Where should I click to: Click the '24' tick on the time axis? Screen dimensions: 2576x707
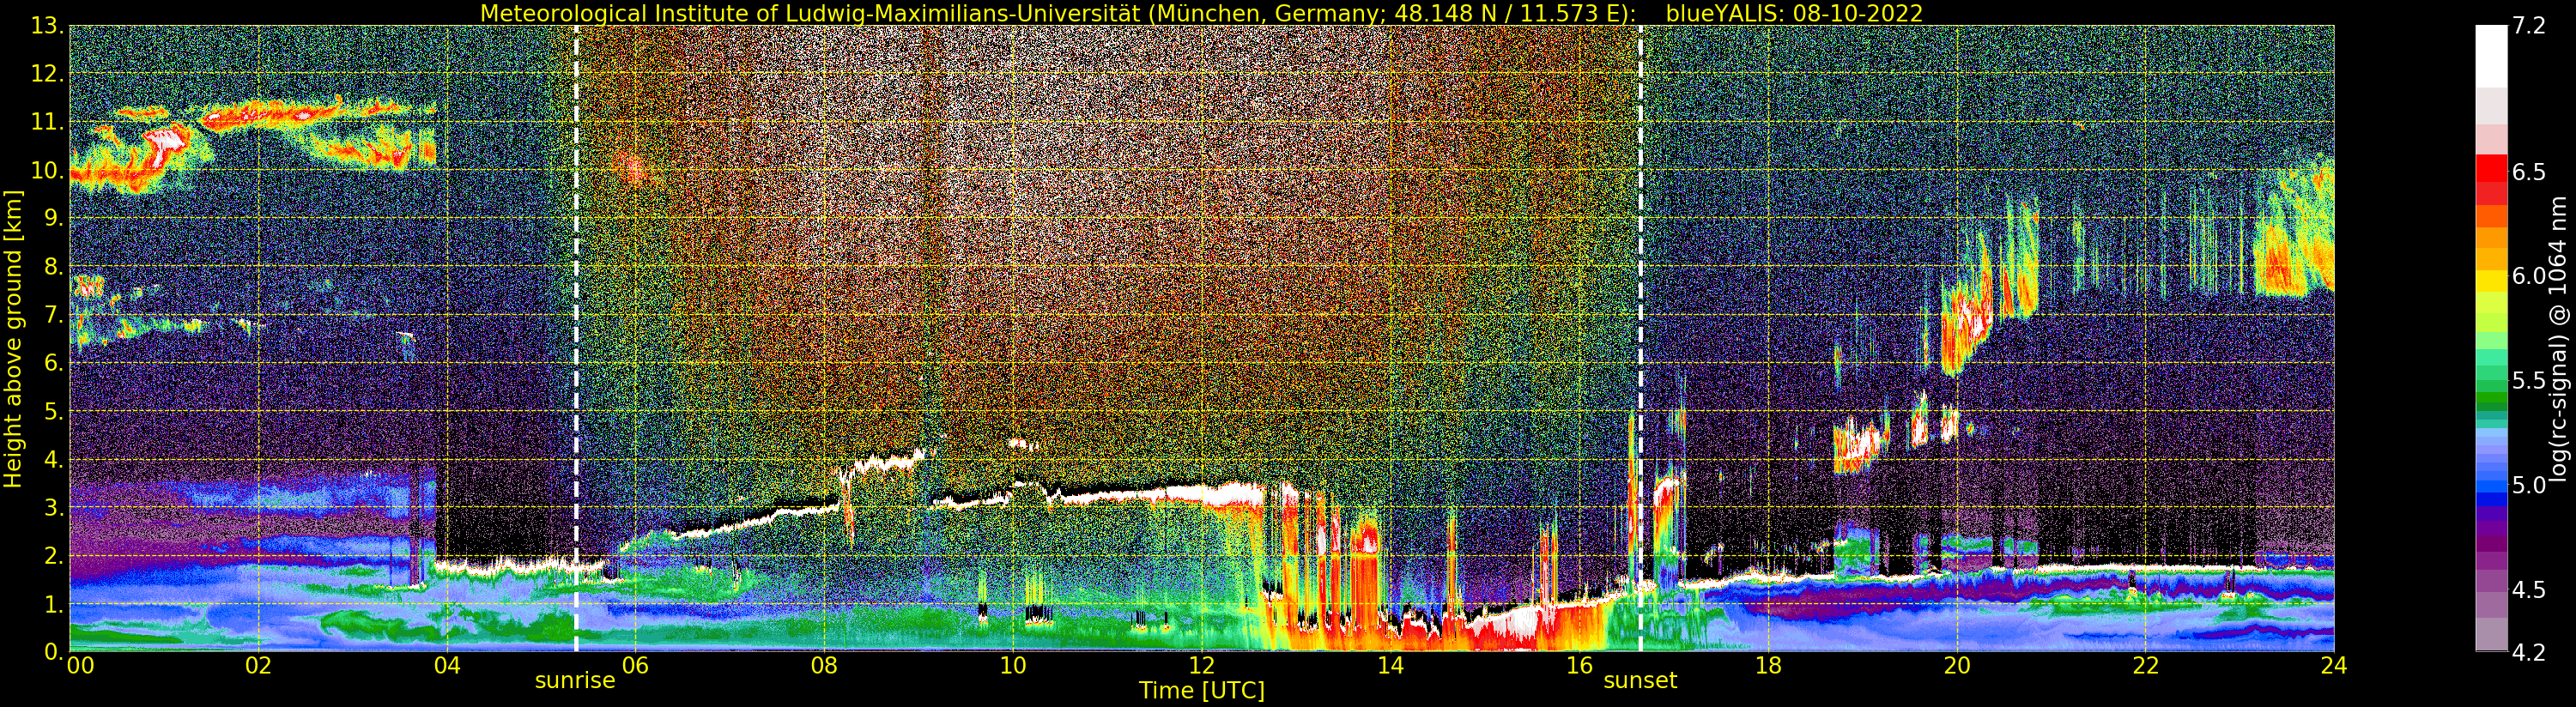(x=2334, y=666)
